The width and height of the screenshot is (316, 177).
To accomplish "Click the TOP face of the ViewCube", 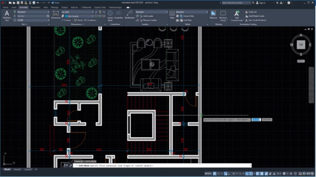I will click(x=301, y=45).
